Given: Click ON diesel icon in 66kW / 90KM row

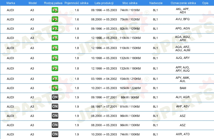Looking at the screenshot, I should point(55,97).
